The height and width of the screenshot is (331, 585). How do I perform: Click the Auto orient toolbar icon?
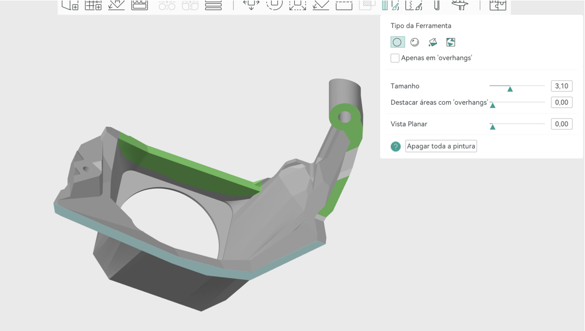click(116, 5)
